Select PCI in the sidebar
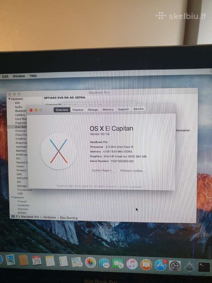 point(18,158)
